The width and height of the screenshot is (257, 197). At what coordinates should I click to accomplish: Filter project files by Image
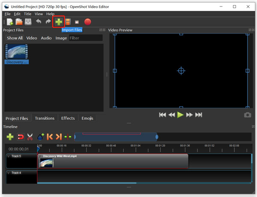pos(61,38)
